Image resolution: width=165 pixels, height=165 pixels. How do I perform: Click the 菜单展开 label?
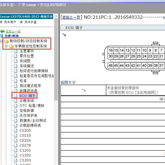(10, 22)
